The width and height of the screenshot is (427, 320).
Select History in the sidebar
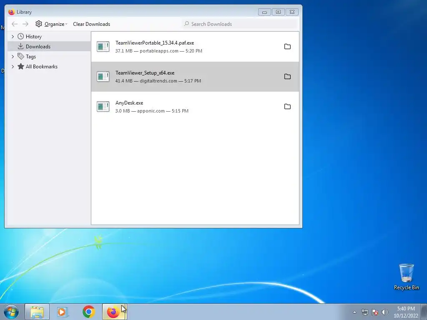tap(33, 37)
